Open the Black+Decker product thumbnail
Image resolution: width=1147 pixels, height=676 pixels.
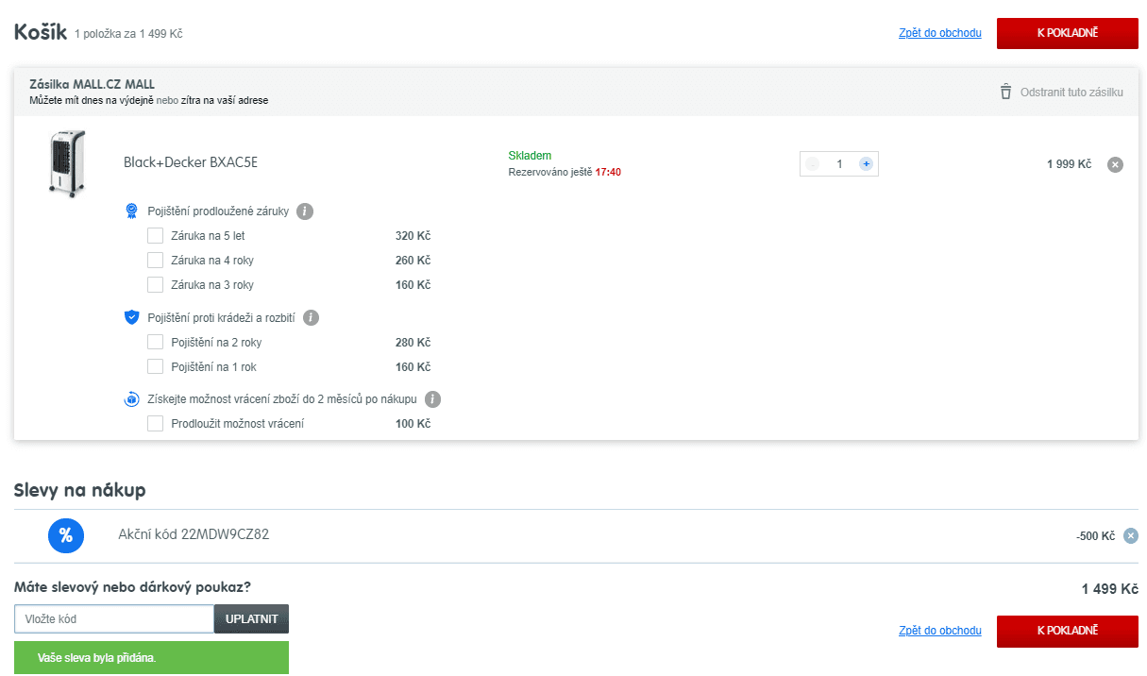pyautogui.click(x=67, y=165)
